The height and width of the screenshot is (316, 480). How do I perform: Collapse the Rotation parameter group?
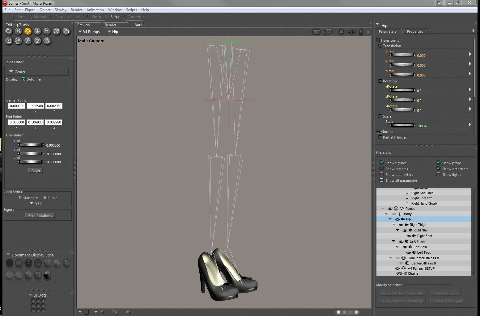(x=380, y=81)
